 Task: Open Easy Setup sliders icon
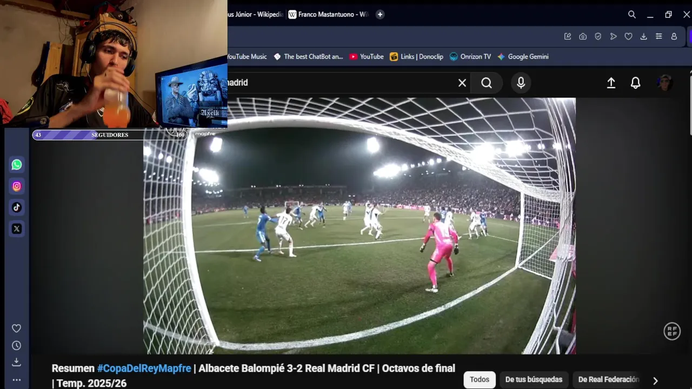[x=658, y=36]
